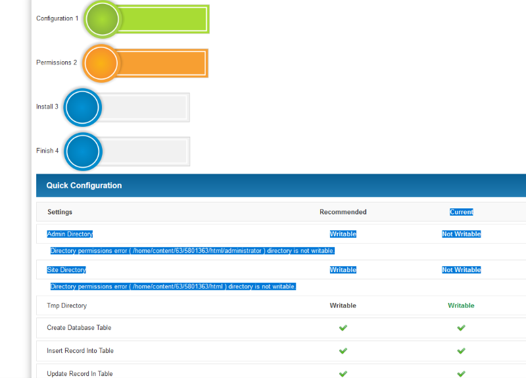The height and width of the screenshot is (378, 526).
Task: Click the green Configuration step circle
Action: tap(102, 19)
